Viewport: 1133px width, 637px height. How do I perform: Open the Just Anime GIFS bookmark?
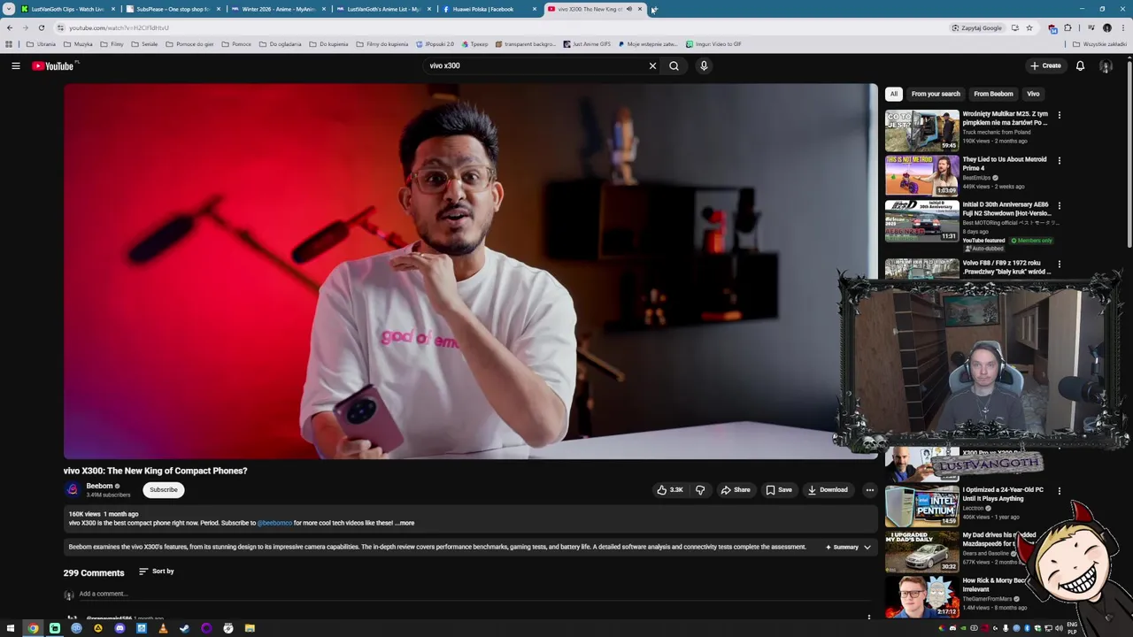click(x=586, y=44)
